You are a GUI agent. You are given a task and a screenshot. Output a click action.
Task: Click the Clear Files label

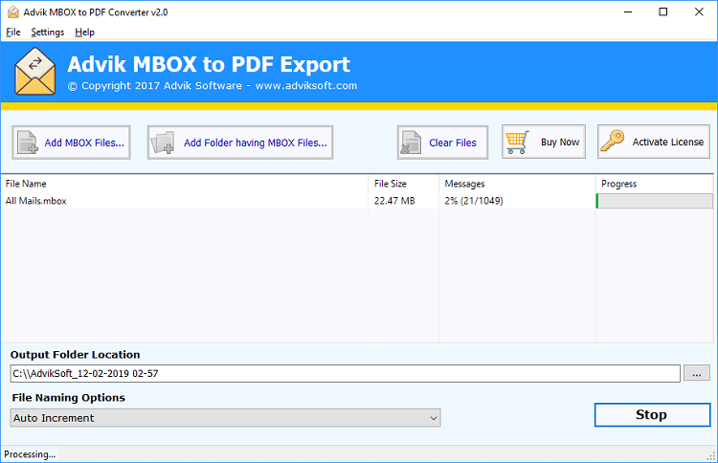453,143
